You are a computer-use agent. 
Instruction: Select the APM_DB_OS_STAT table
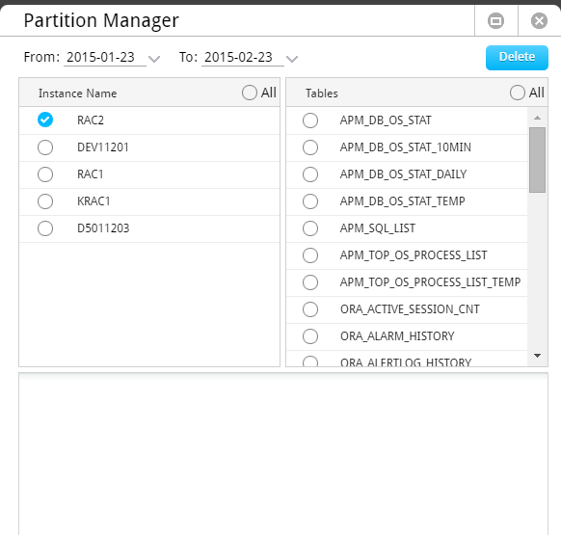coord(310,120)
